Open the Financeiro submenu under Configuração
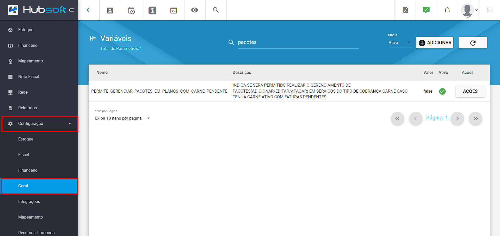500x236 pixels. (39, 170)
